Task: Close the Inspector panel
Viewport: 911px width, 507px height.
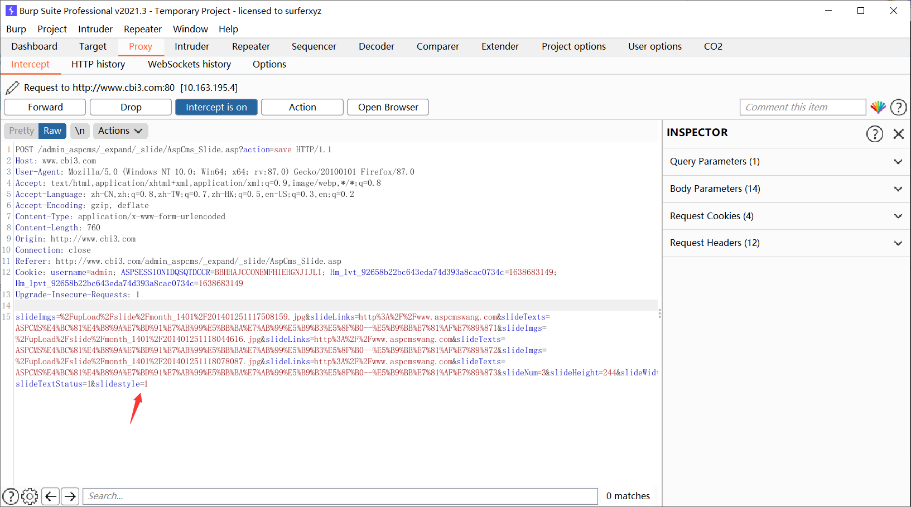Action: pos(898,134)
